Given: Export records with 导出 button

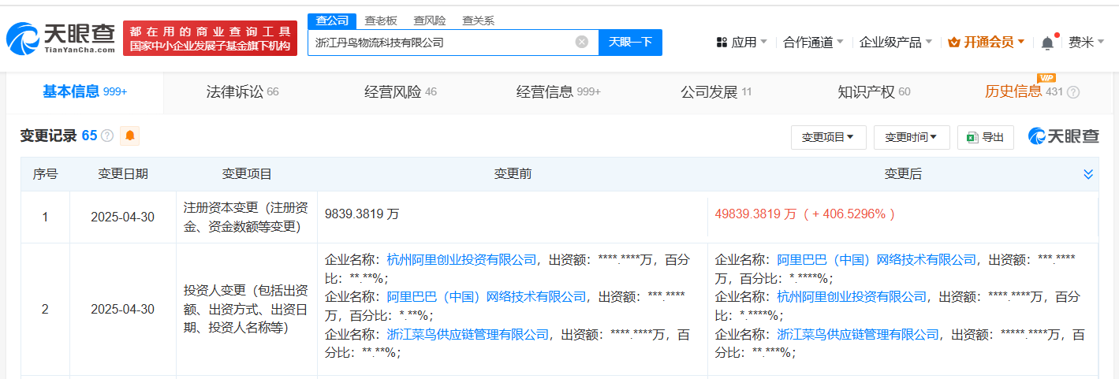Looking at the screenshot, I should tap(986, 137).
